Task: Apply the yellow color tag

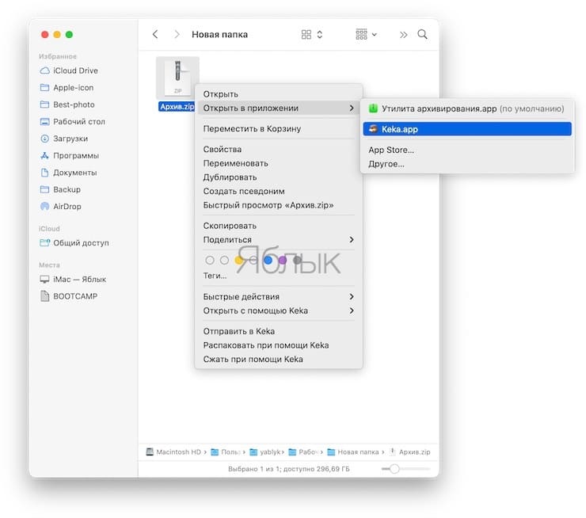Action: 239,260
